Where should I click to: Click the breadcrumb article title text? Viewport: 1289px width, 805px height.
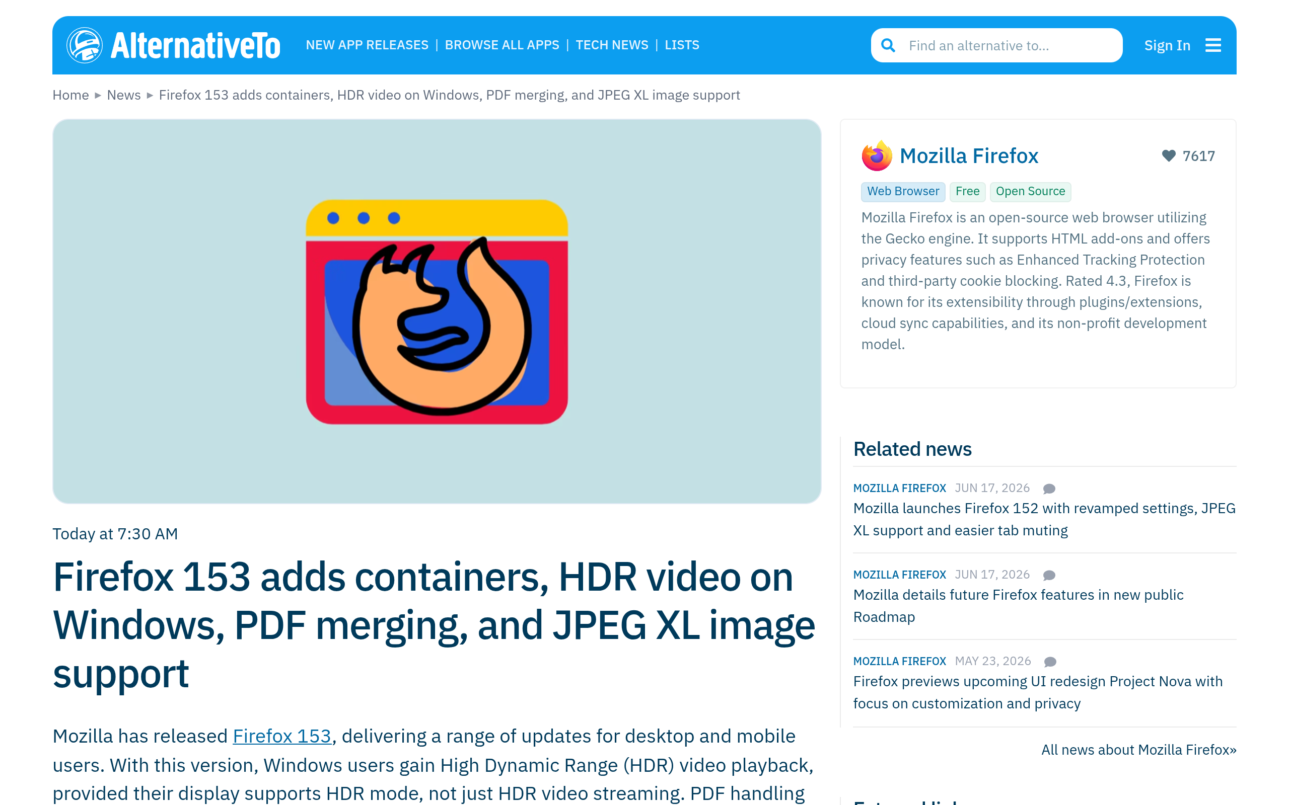coord(449,95)
